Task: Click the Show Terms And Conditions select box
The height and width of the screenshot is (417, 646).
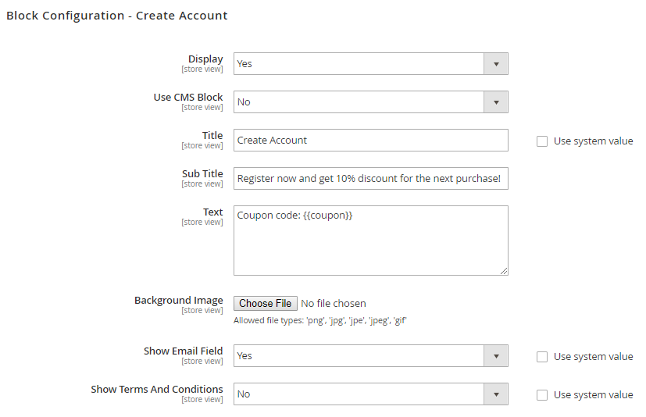Action: coord(359,394)
